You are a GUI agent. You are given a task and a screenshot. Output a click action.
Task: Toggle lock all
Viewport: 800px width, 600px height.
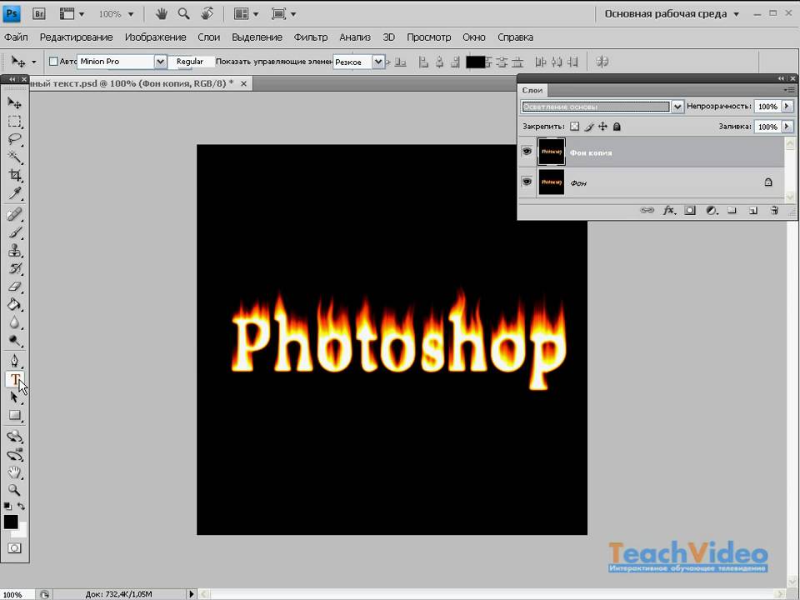[x=617, y=127]
